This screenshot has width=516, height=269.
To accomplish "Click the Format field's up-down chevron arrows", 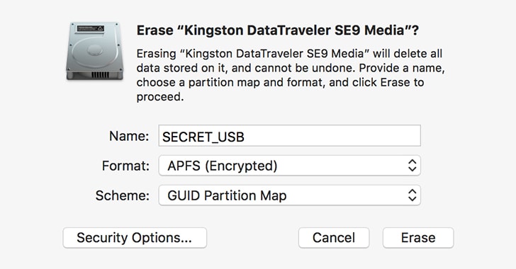I will pos(413,166).
